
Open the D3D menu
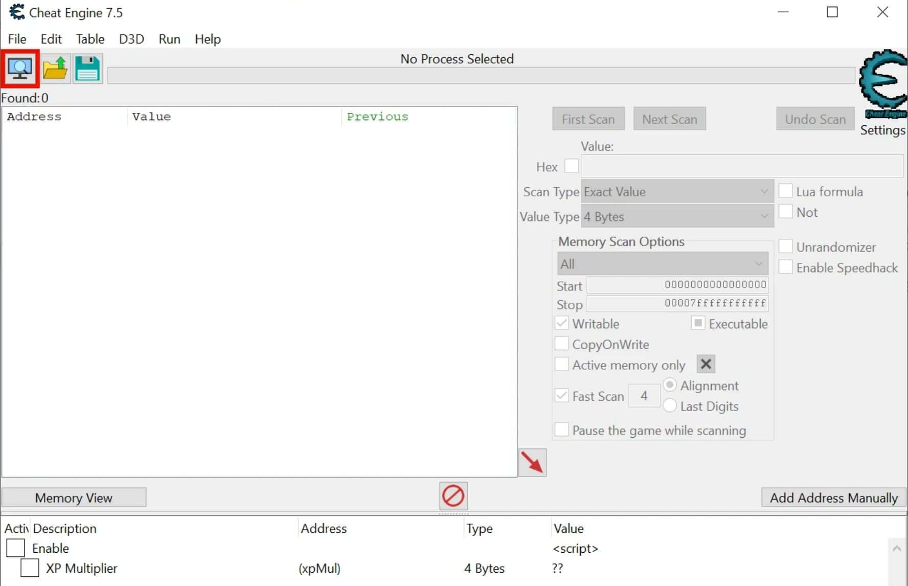pyautogui.click(x=131, y=39)
